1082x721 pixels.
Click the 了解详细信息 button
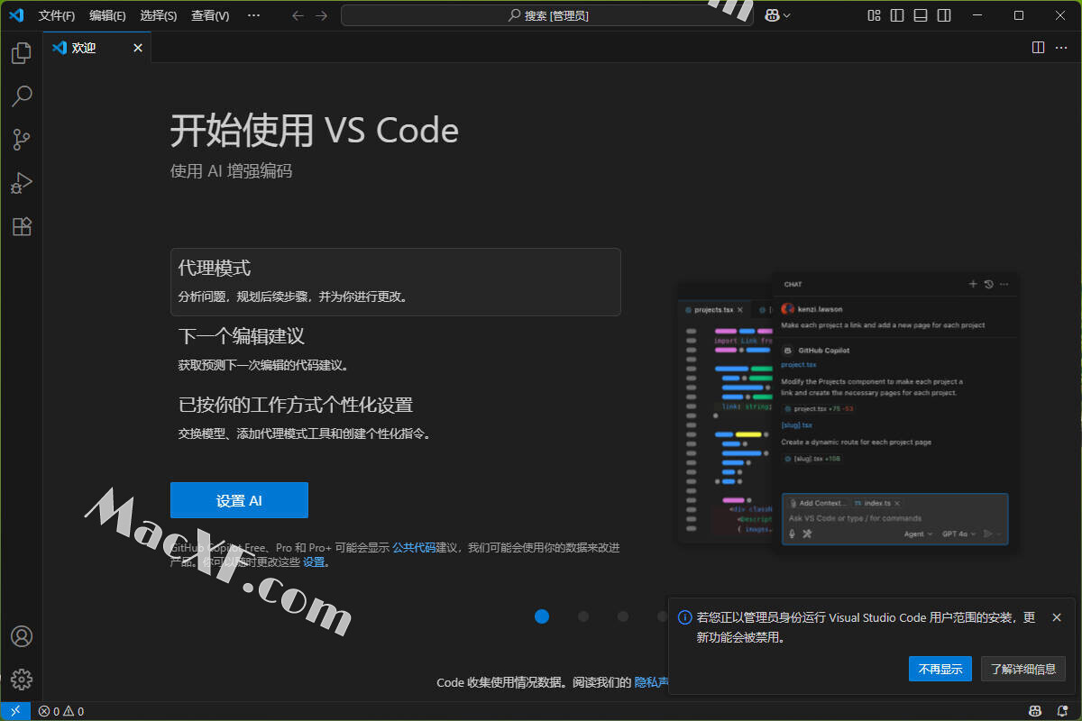[1023, 669]
